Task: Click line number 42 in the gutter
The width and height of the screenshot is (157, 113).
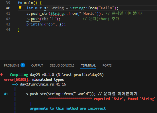Action: click(8, 19)
